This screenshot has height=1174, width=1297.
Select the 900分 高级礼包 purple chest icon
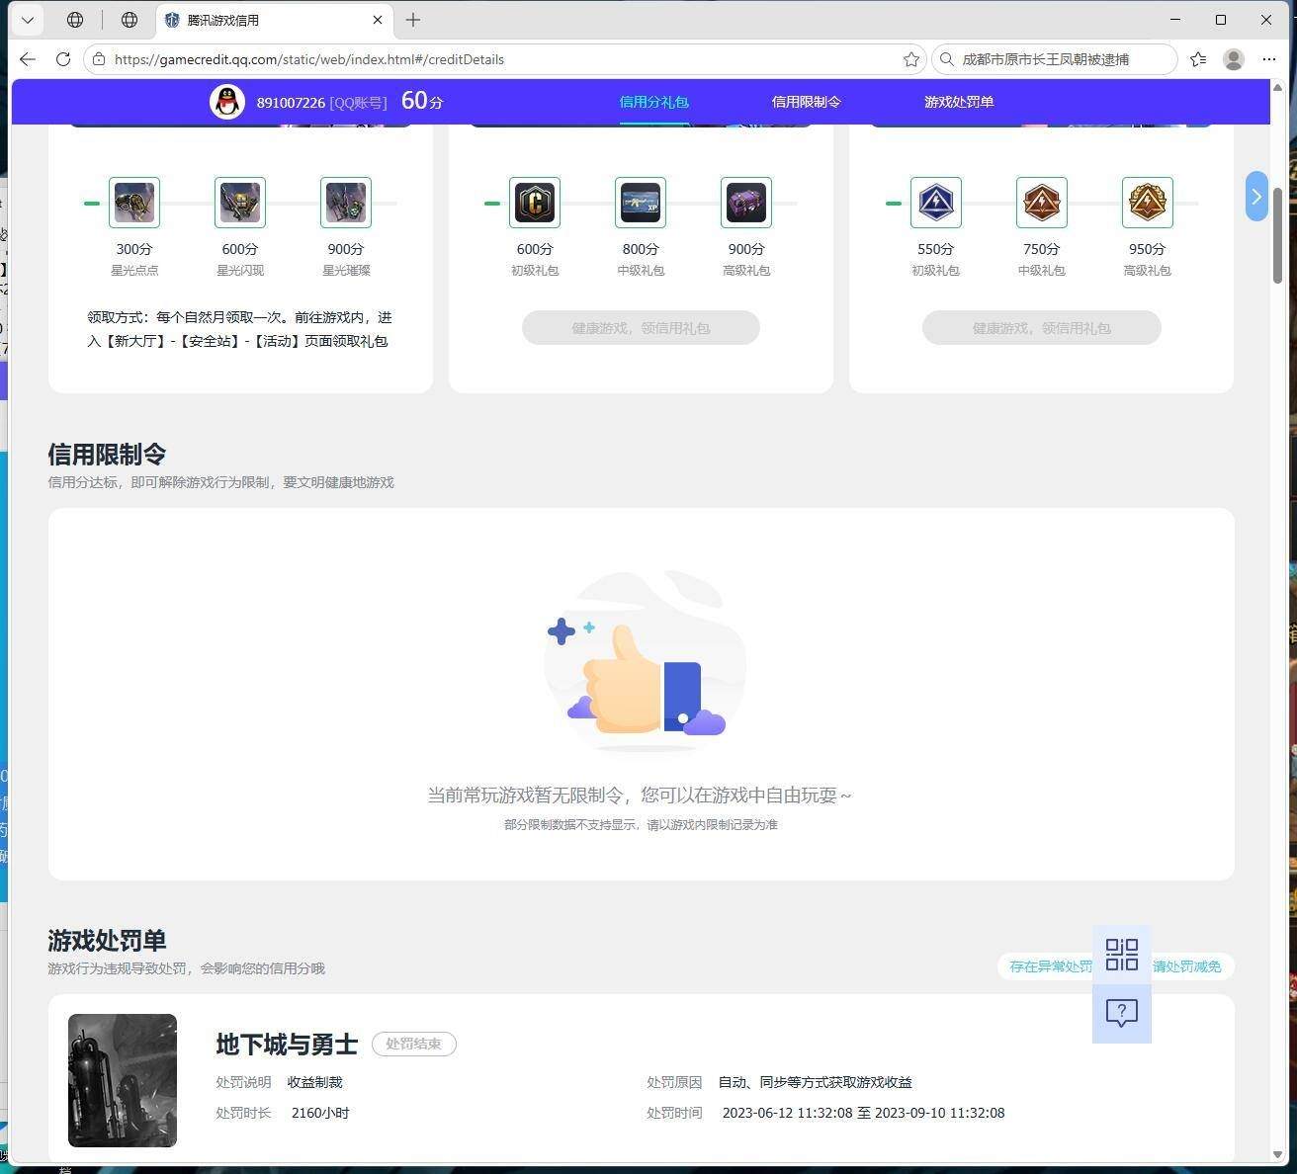(x=746, y=203)
